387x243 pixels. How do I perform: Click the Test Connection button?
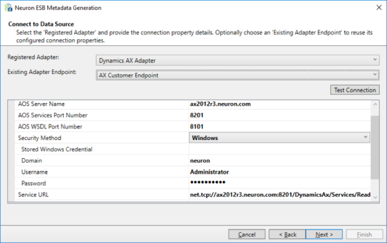tap(355, 90)
